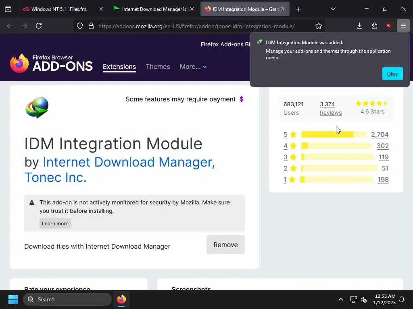413x309 pixels.
Task: Open 302 four-star reviews count
Action: click(x=382, y=146)
